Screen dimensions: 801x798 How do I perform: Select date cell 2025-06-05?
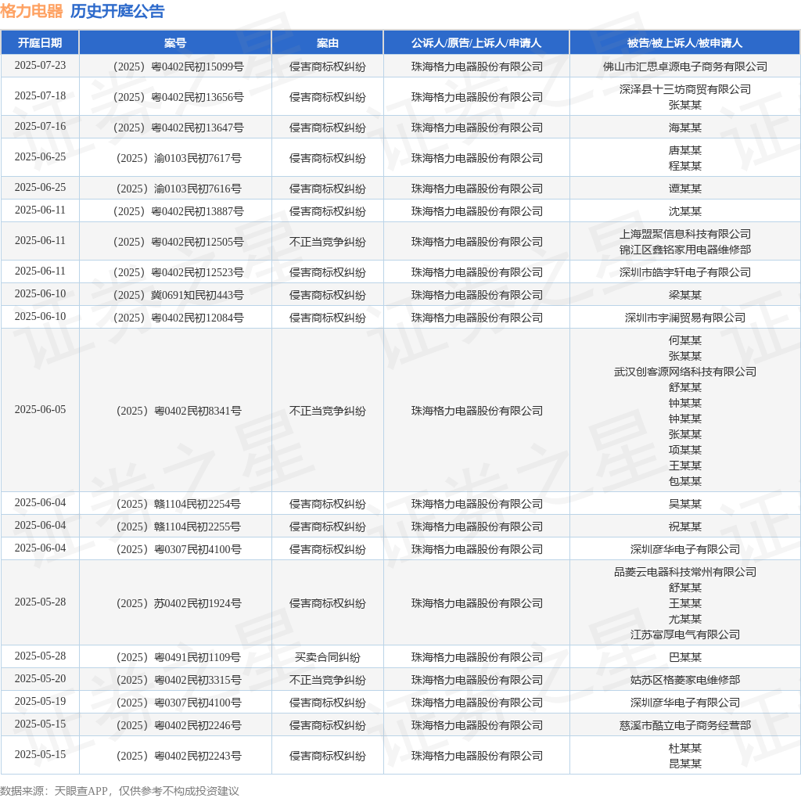click(x=41, y=410)
